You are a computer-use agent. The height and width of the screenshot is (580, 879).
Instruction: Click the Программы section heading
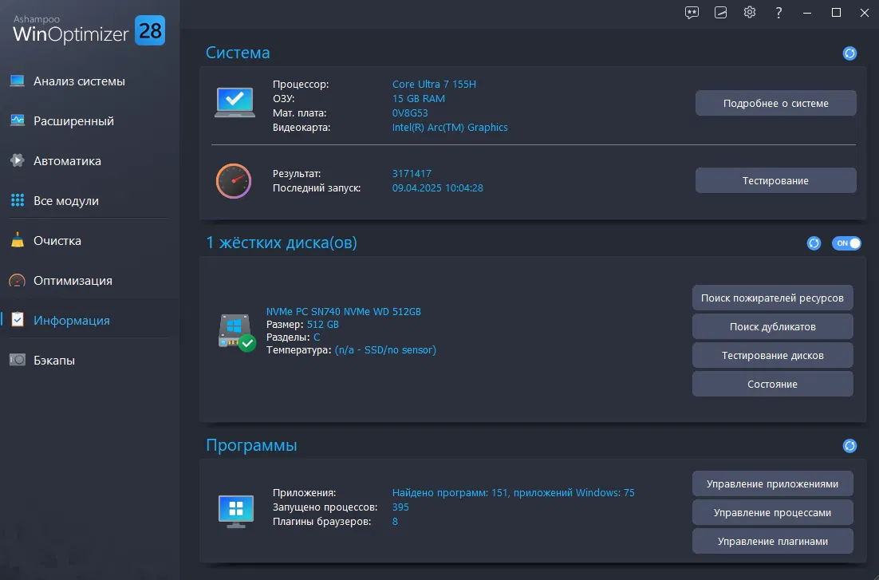coord(251,445)
